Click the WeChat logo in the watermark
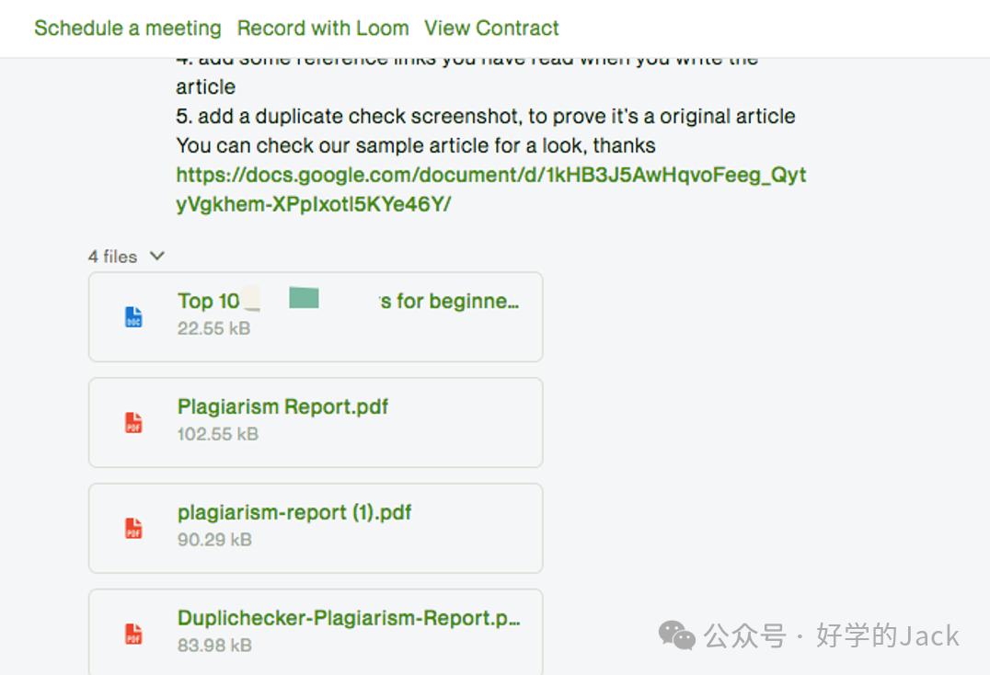Image resolution: width=990 pixels, height=675 pixels. 677,635
